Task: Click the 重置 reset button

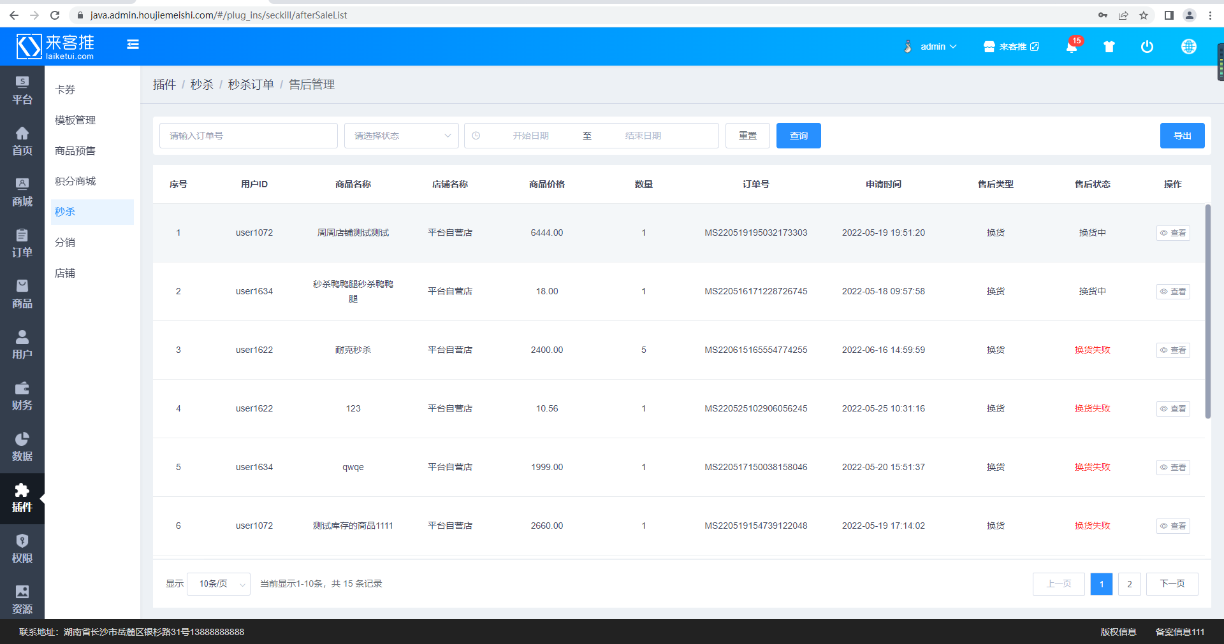Action: [748, 136]
